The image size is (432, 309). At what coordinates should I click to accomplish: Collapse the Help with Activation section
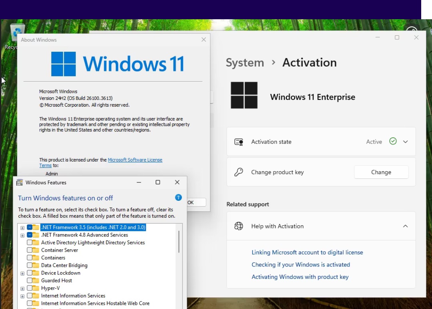405,226
